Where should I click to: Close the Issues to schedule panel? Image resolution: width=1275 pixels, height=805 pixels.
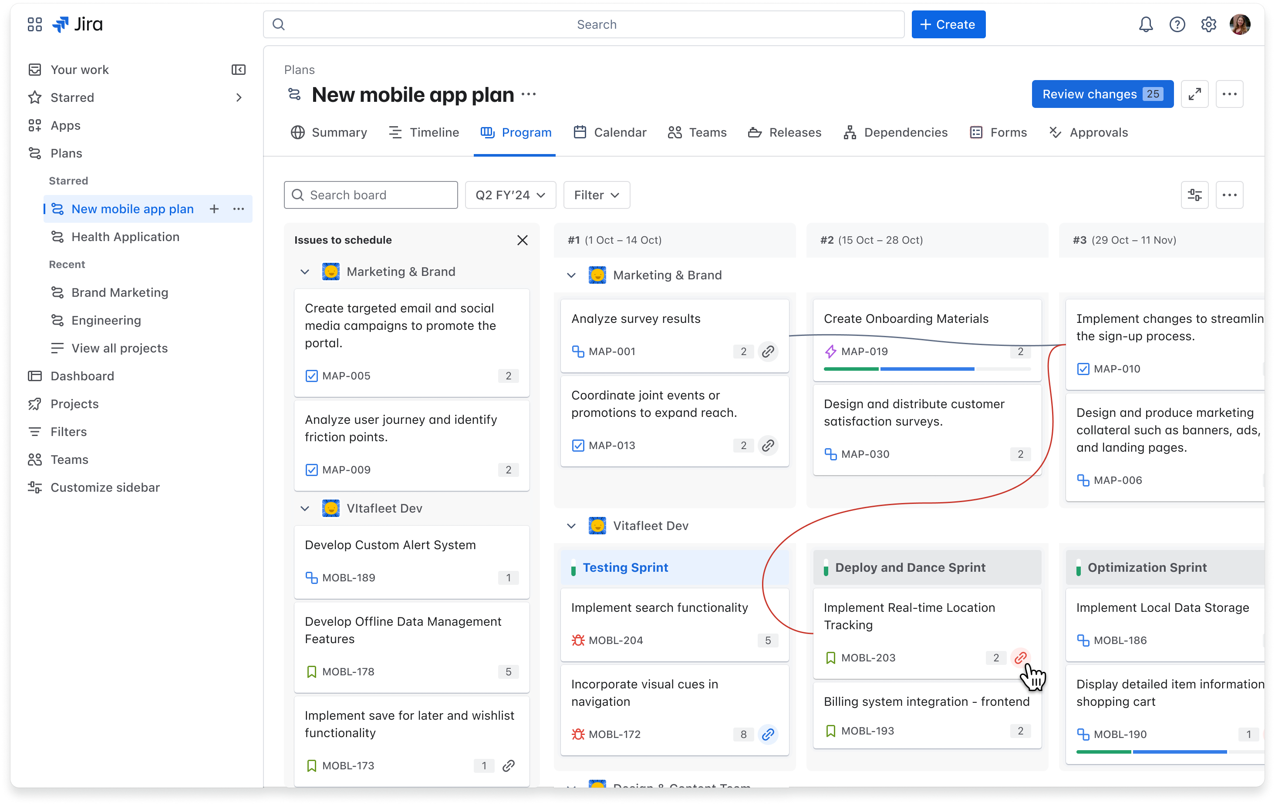pyautogui.click(x=522, y=240)
